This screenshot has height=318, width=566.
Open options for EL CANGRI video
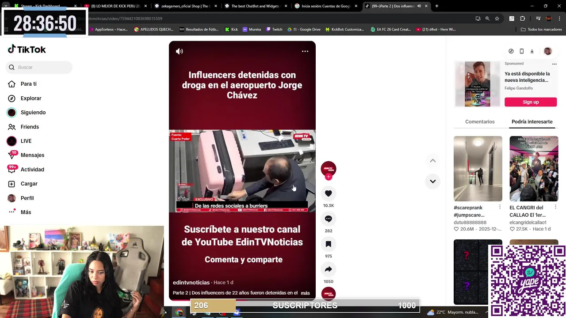click(555, 207)
